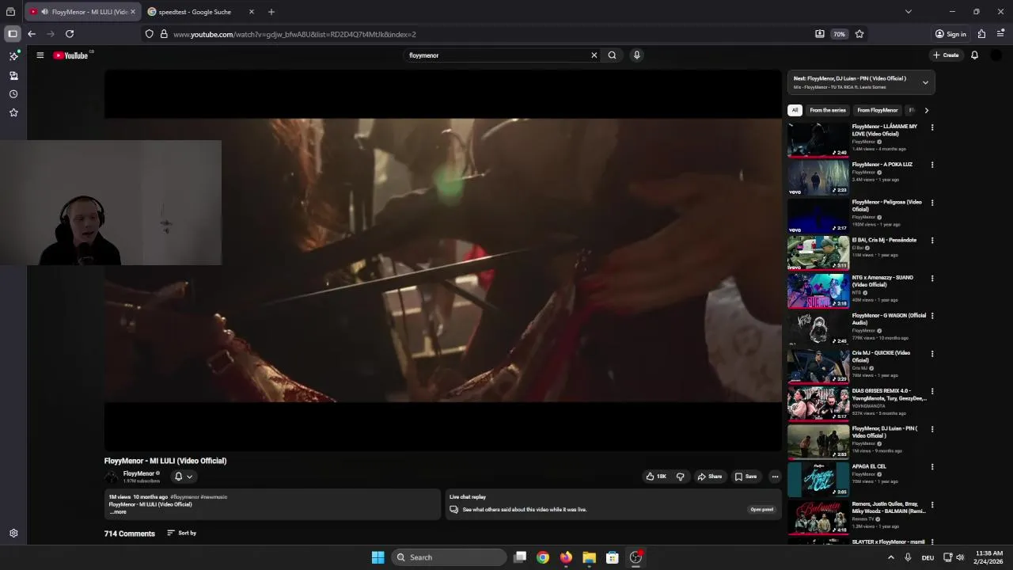The height and width of the screenshot is (570, 1013).
Task: Open a new browser tab
Action: (x=271, y=12)
